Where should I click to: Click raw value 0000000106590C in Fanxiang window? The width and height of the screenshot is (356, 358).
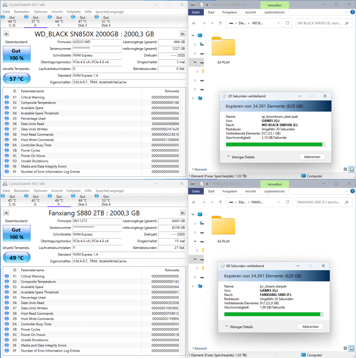coord(165,308)
